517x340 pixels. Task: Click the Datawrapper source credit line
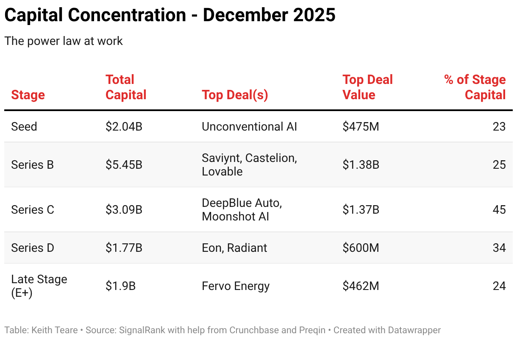point(222,330)
